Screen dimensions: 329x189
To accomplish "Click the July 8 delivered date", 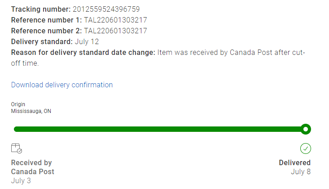I will (x=300, y=171).
